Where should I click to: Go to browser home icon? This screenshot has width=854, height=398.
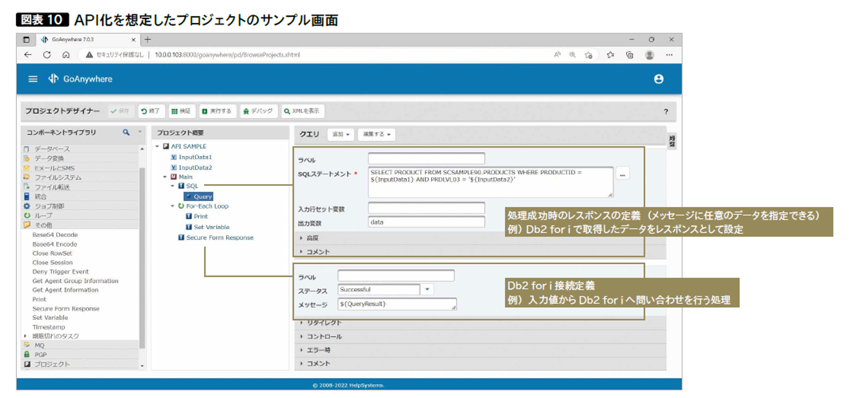tap(66, 54)
